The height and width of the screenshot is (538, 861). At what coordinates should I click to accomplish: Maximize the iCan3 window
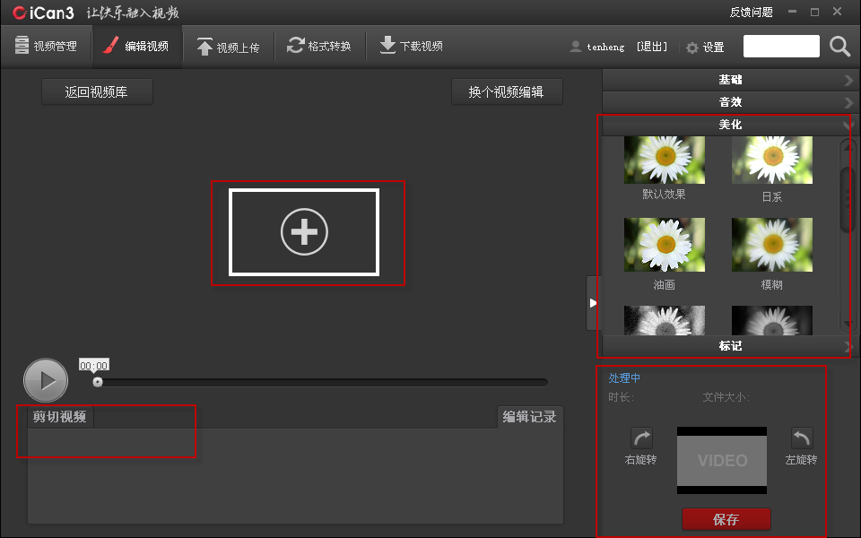pos(815,12)
